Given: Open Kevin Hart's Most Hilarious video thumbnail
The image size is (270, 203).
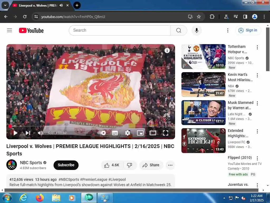Looking at the screenshot, I should click(x=203, y=85).
